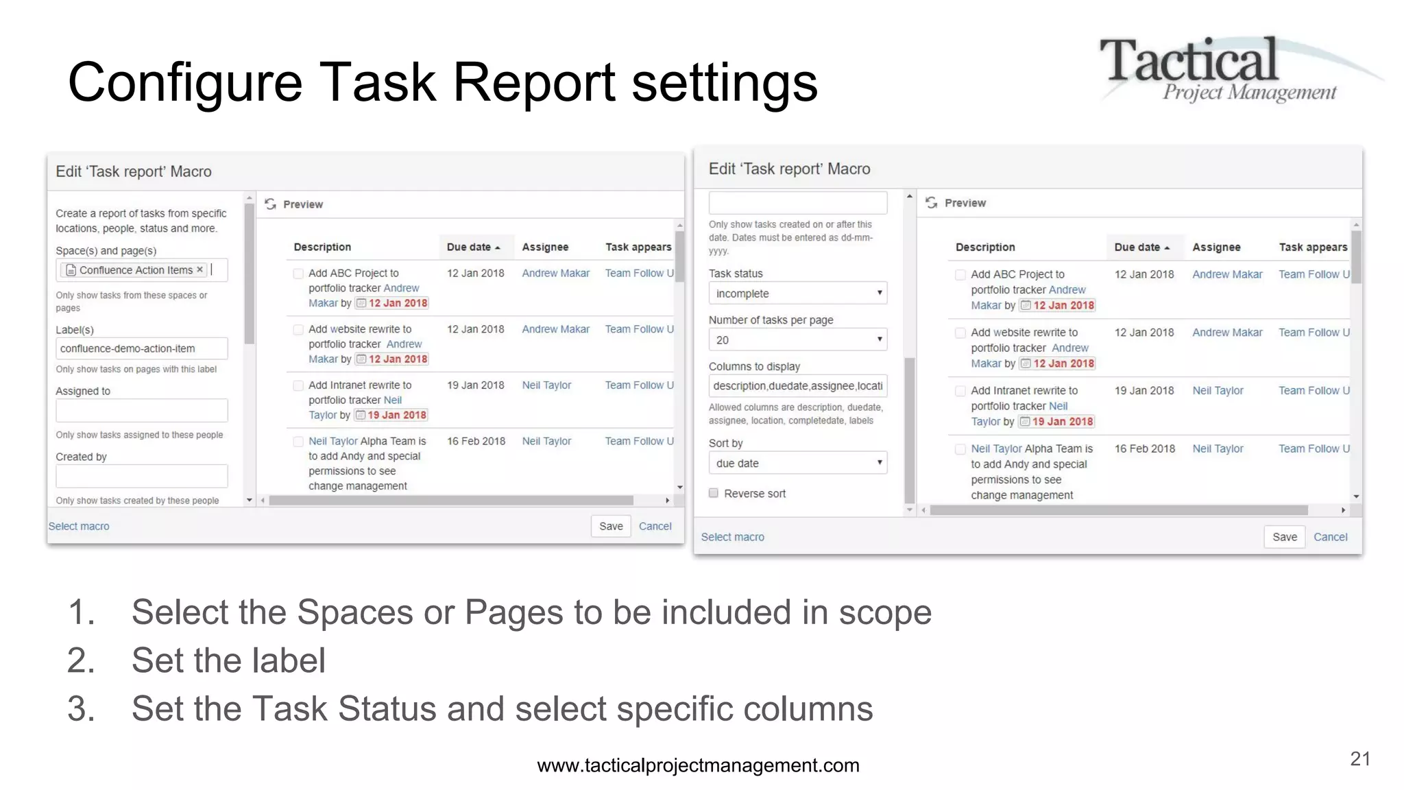The height and width of the screenshot is (790, 1404).
Task: Click the Columns to display input field
Action: point(798,386)
